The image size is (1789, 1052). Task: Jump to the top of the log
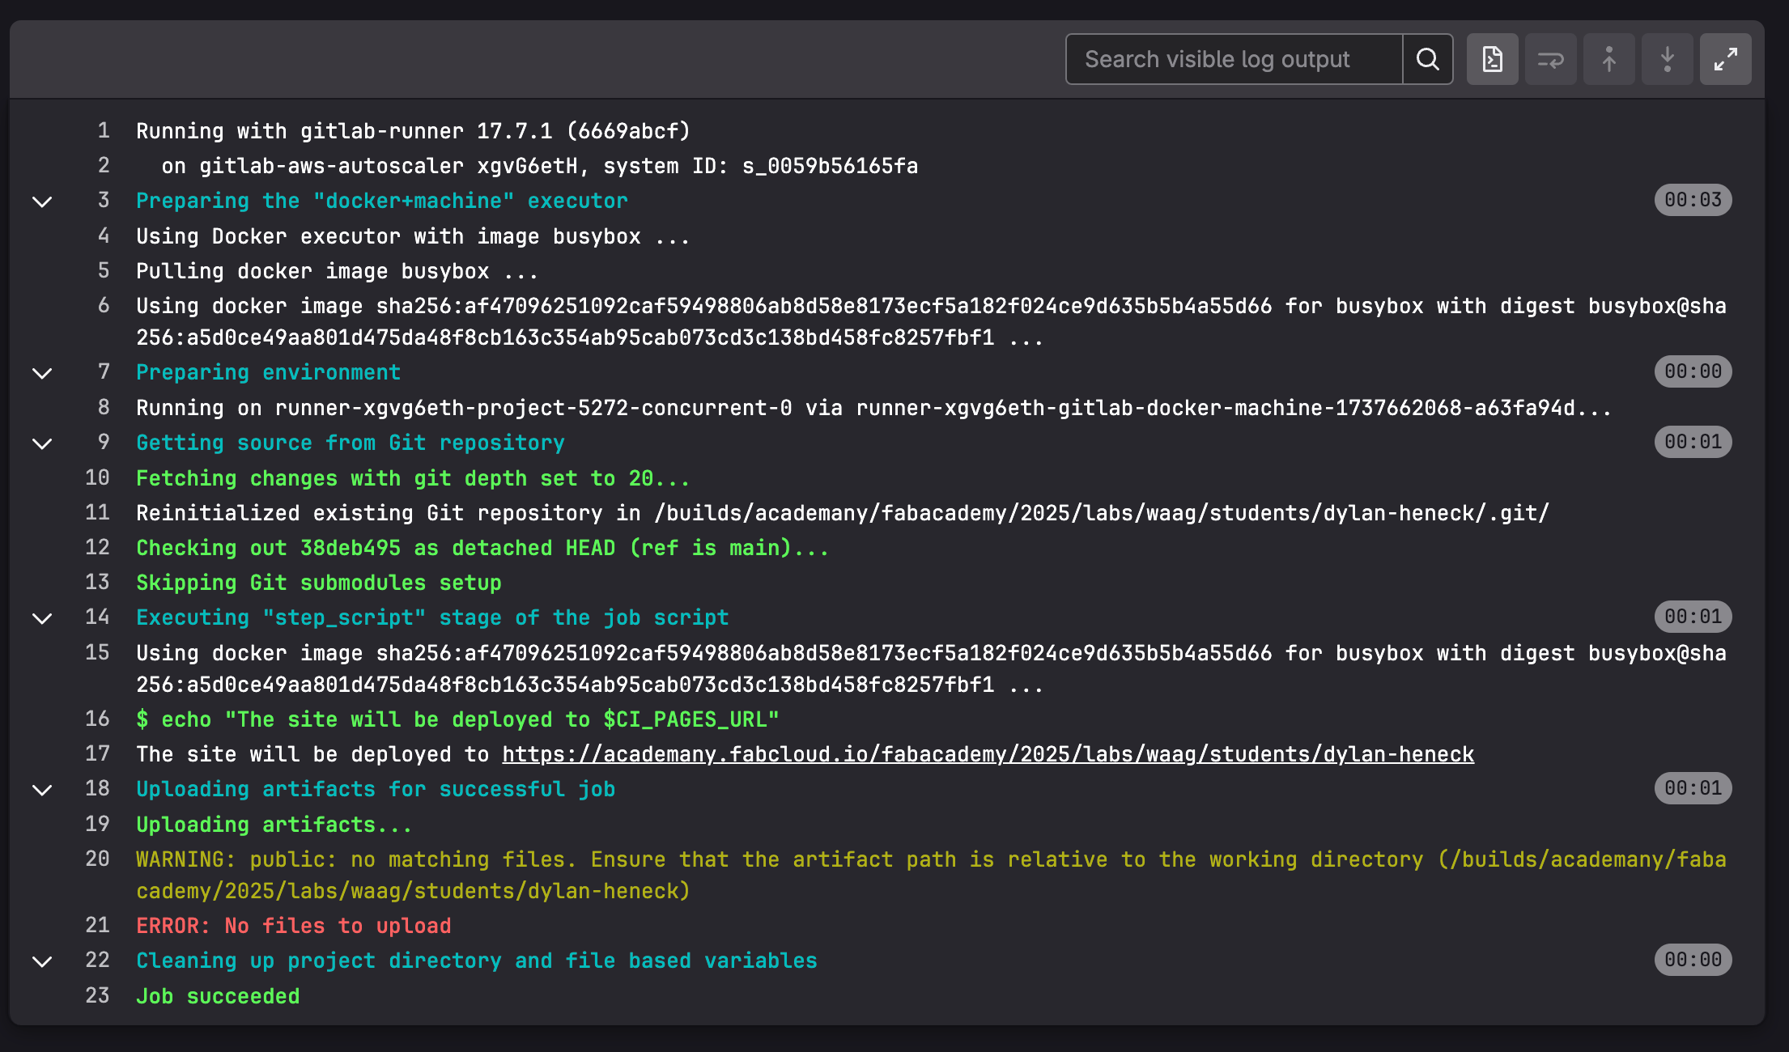[x=1609, y=59]
